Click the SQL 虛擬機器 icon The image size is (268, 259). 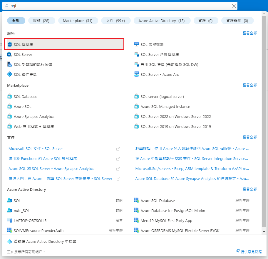tap(136, 44)
